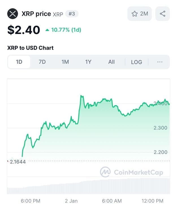Toggle LOG scale on the chart
The height and width of the screenshot is (204, 177).
[x=137, y=62]
